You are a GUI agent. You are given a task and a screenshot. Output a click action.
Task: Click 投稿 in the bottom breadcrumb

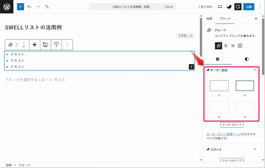tap(9, 165)
